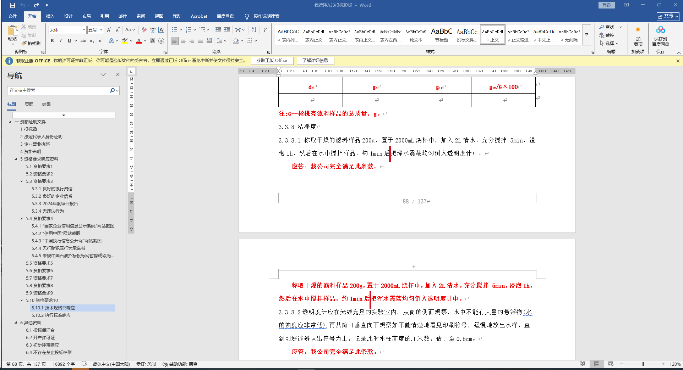The width and height of the screenshot is (683, 370).
Task: Open the Select (选择) dropdown
Action: 609,43
